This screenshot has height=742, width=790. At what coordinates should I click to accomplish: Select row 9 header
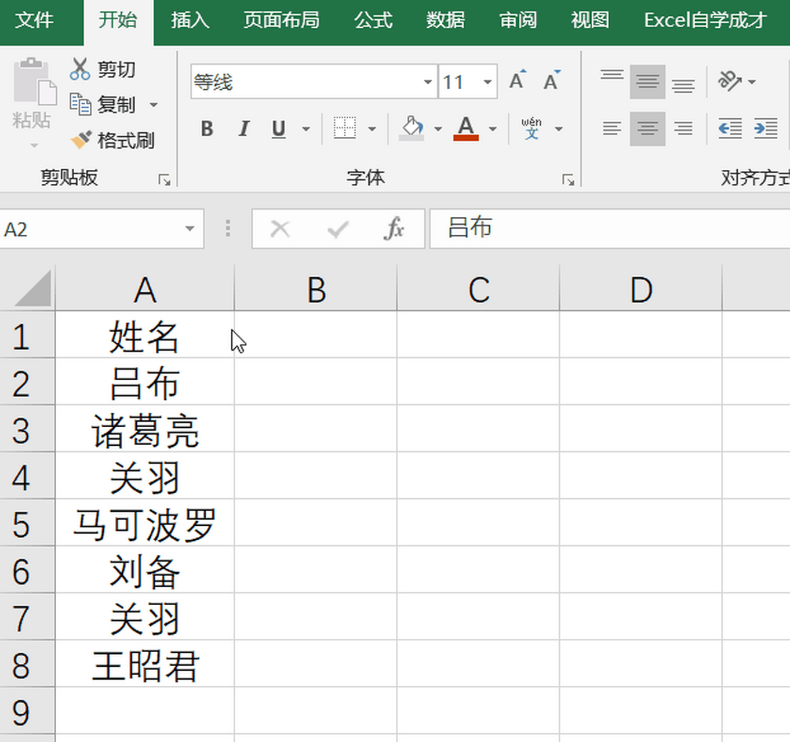[x=27, y=712]
